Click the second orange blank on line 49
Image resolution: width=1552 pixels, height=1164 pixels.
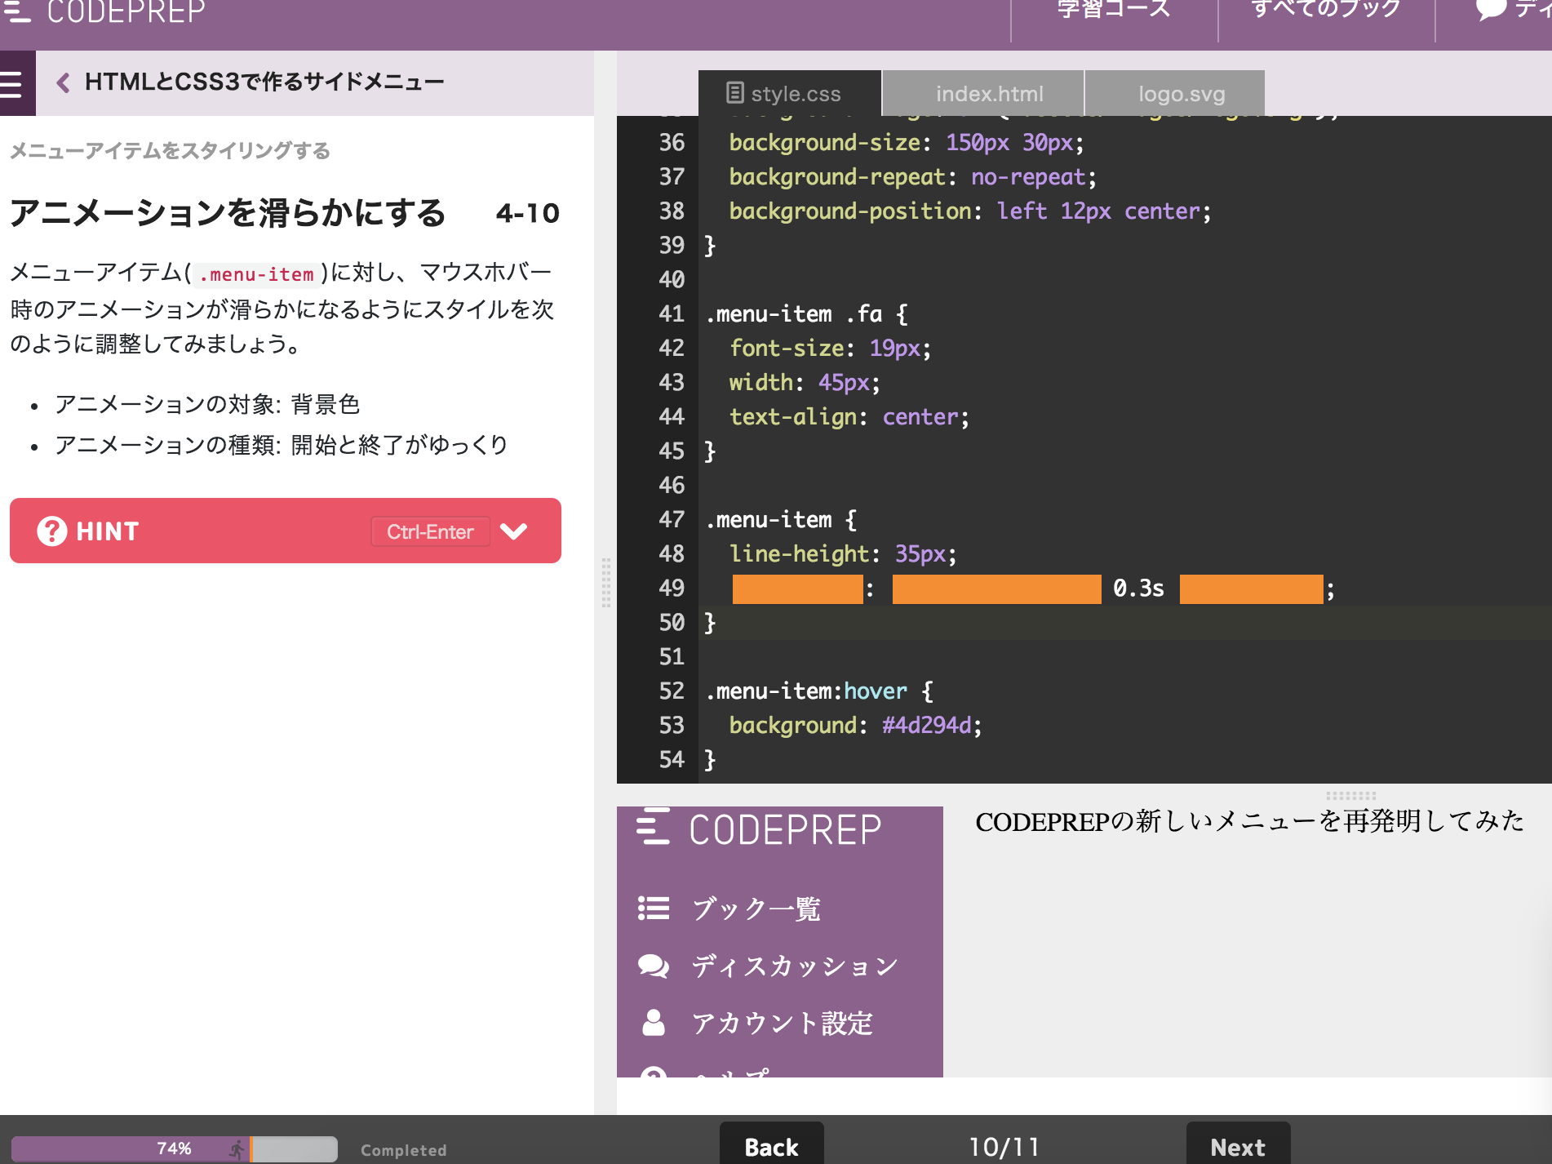[x=996, y=589]
